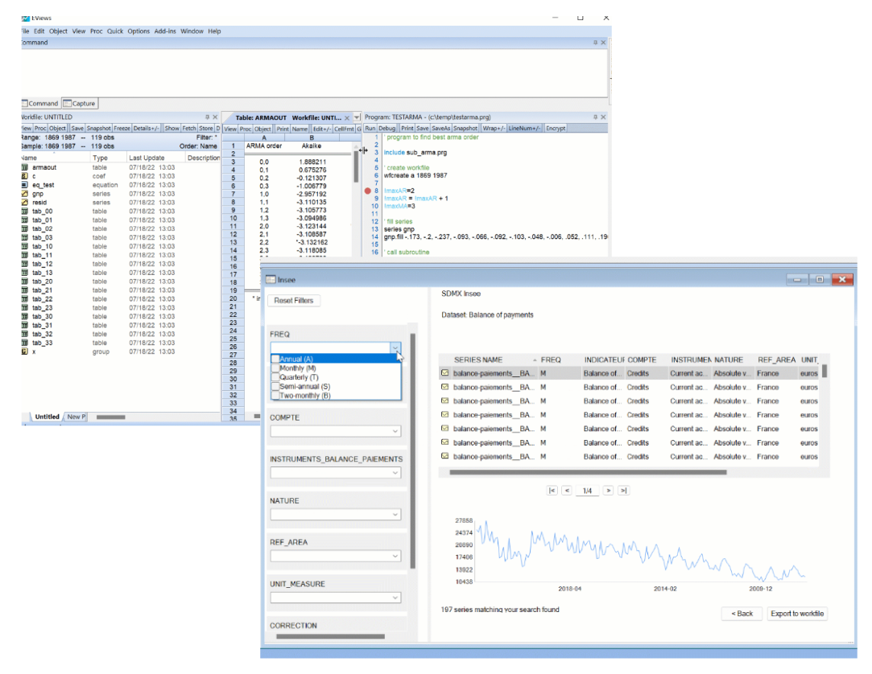Screen dimensions: 872x674
Task: Click the armaout table icon in the workfile
Action: tap(24, 167)
